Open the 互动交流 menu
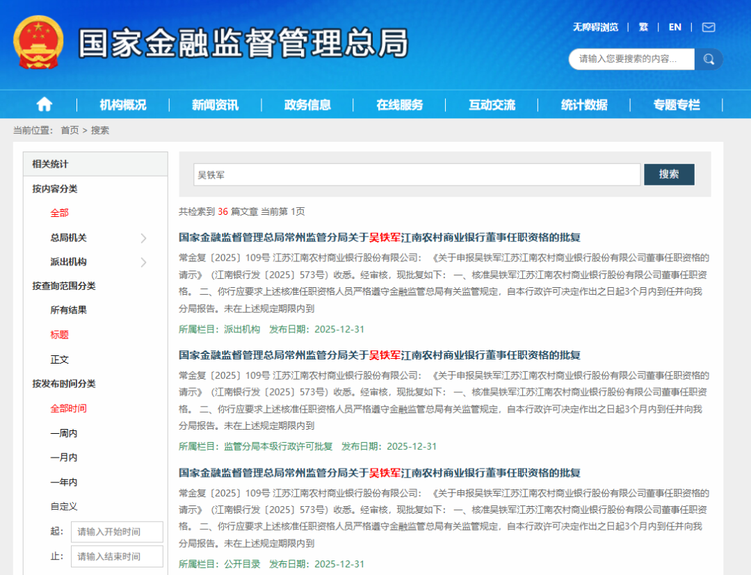 pyautogui.click(x=492, y=105)
